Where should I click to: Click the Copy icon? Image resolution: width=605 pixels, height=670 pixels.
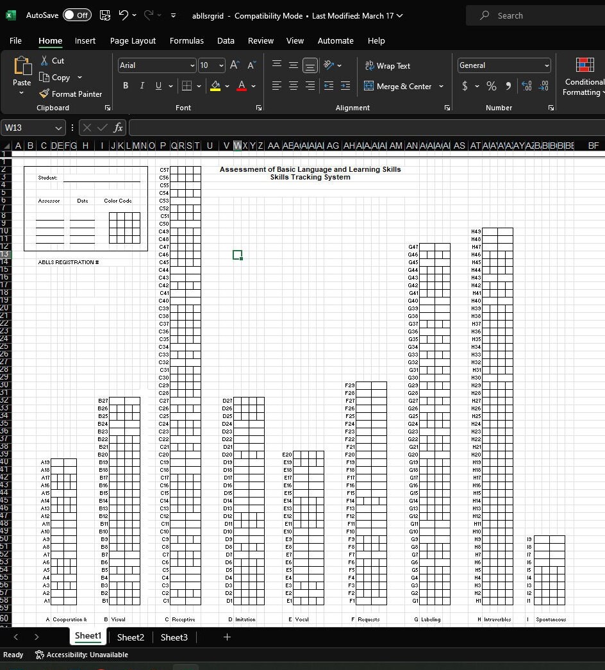click(x=44, y=78)
